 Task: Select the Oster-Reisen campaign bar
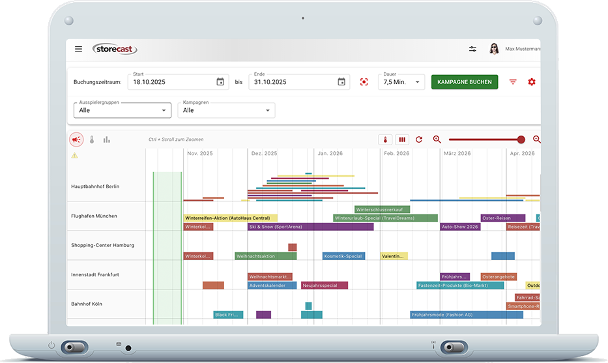pos(503,218)
